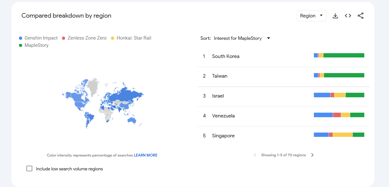Select Zenless Zone Zero in the legend
The image size is (389, 187).
coord(87,38)
